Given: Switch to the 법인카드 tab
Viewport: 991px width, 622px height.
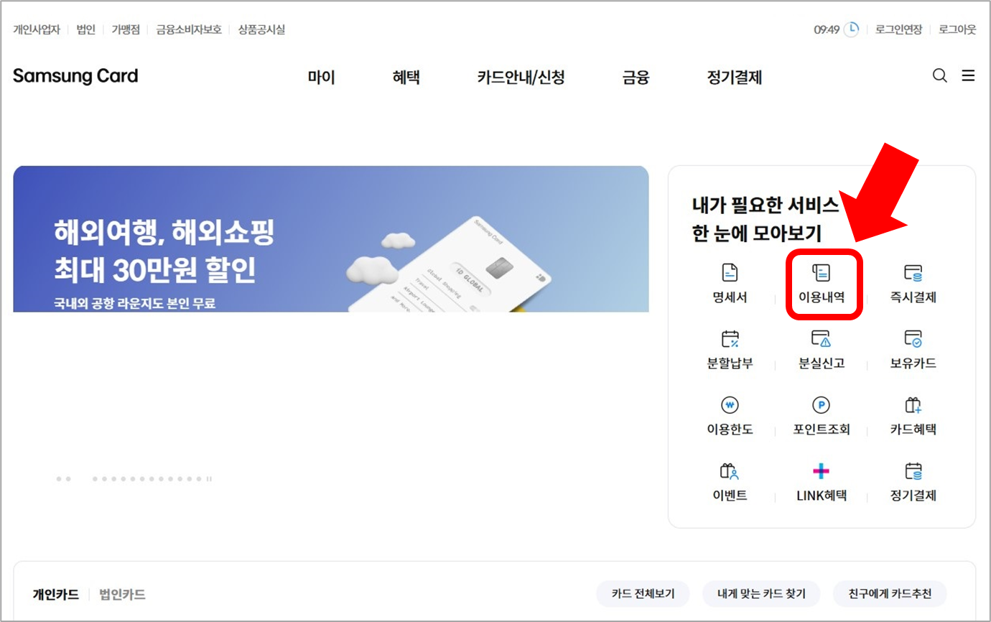Looking at the screenshot, I should point(122,594).
